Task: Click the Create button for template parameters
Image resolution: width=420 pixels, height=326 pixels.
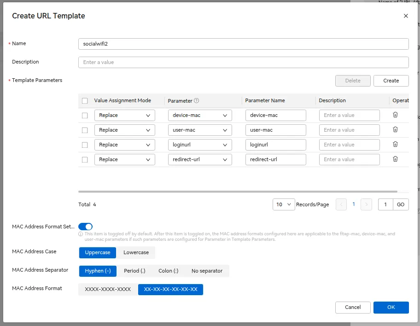Action: 391,81
